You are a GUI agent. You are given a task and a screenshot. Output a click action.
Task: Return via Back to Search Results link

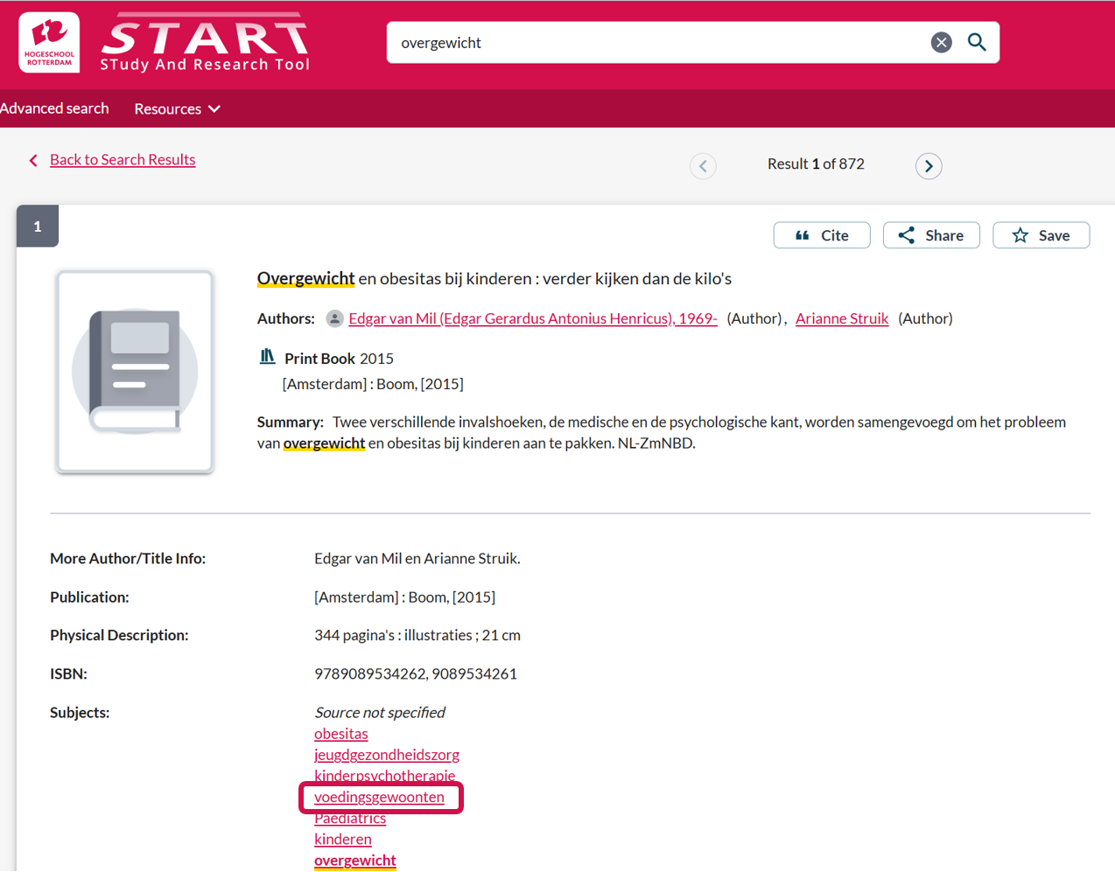pyautogui.click(x=122, y=160)
